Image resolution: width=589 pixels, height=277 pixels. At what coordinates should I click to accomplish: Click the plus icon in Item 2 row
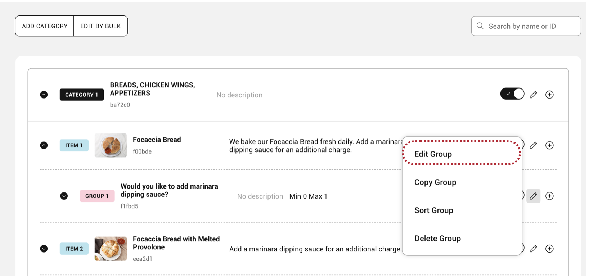549,249
